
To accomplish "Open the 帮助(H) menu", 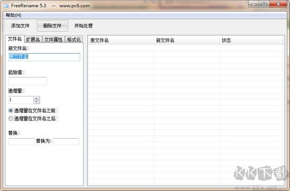I will pos(14,15).
